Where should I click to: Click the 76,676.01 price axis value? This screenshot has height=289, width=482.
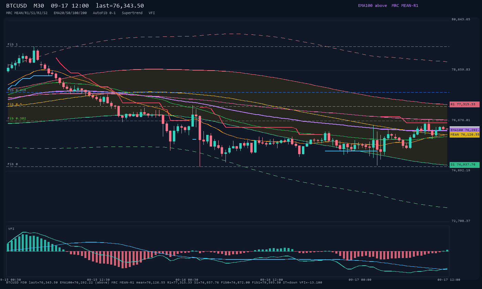pyautogui.click(x=461, y=120)
